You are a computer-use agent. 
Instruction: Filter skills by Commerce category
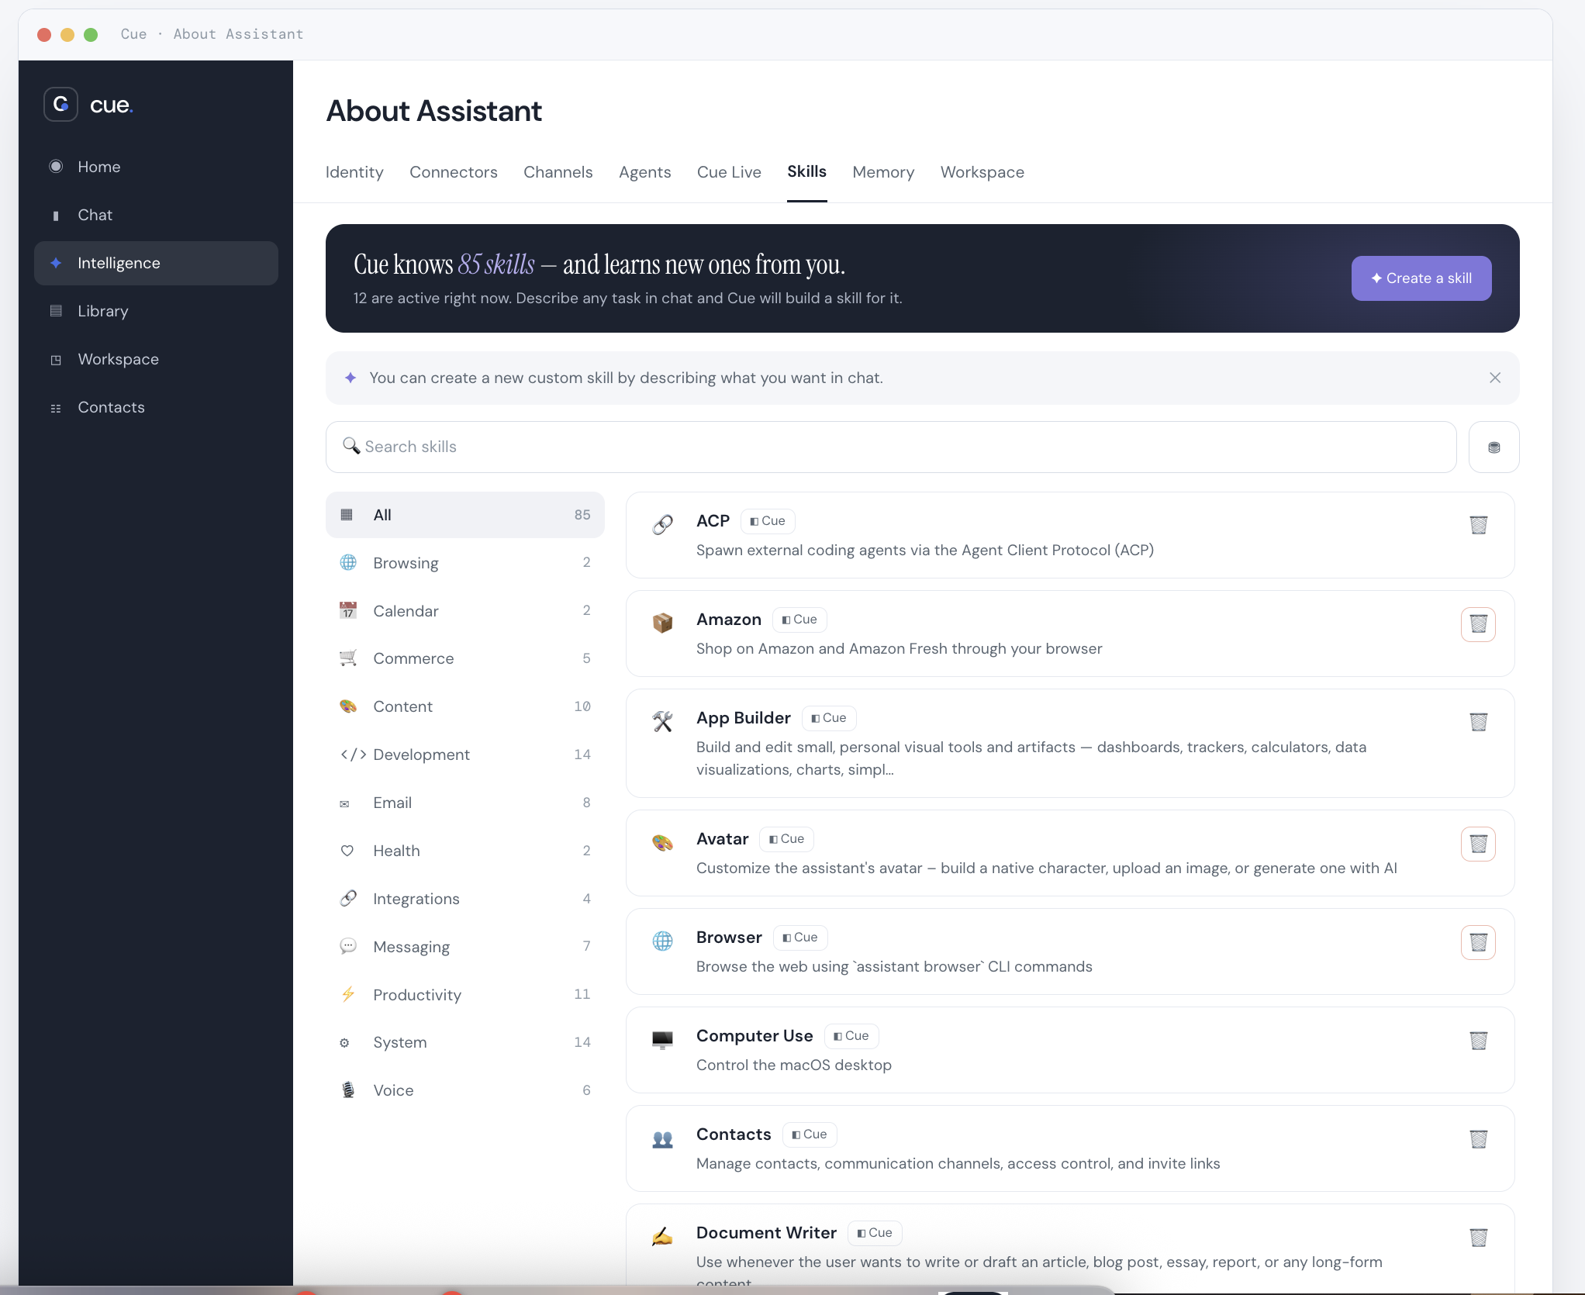tap(464, 658)
